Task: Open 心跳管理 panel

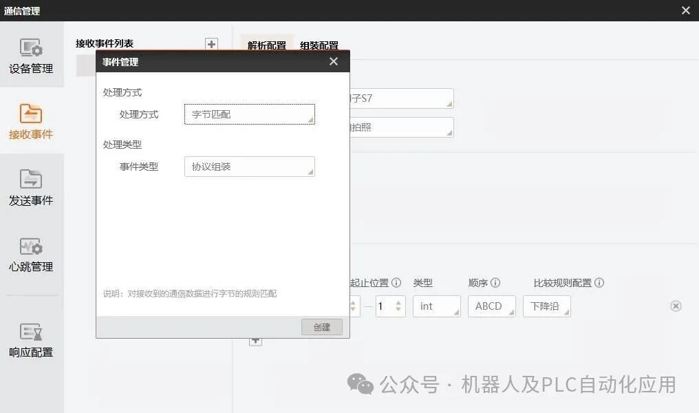Action: point(31,254)
